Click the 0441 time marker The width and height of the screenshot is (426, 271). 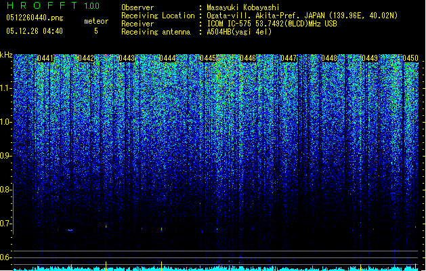[x=45, y=58]
